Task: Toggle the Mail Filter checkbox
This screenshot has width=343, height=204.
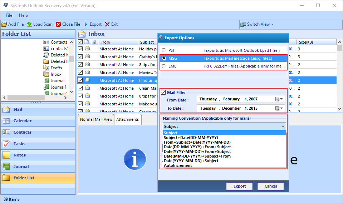Action: (x=163, y=93)
